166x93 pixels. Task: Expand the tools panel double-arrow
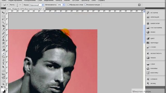coord(2,8)
